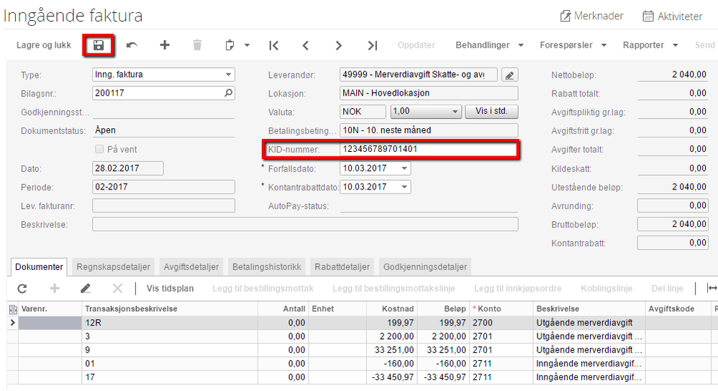Click the Periode input field
This screenshot has height=391, width=718.
[163, 187]
